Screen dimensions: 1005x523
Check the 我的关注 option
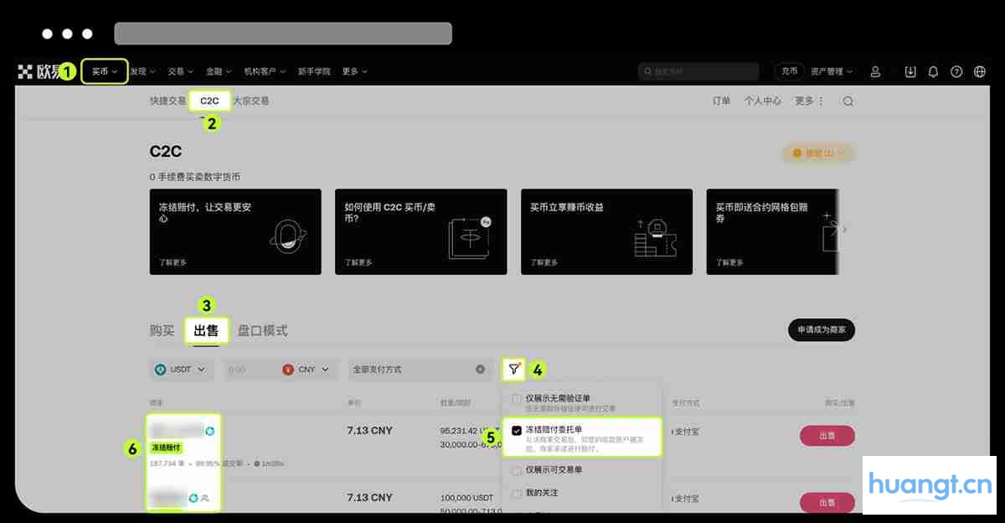point(517,495)
